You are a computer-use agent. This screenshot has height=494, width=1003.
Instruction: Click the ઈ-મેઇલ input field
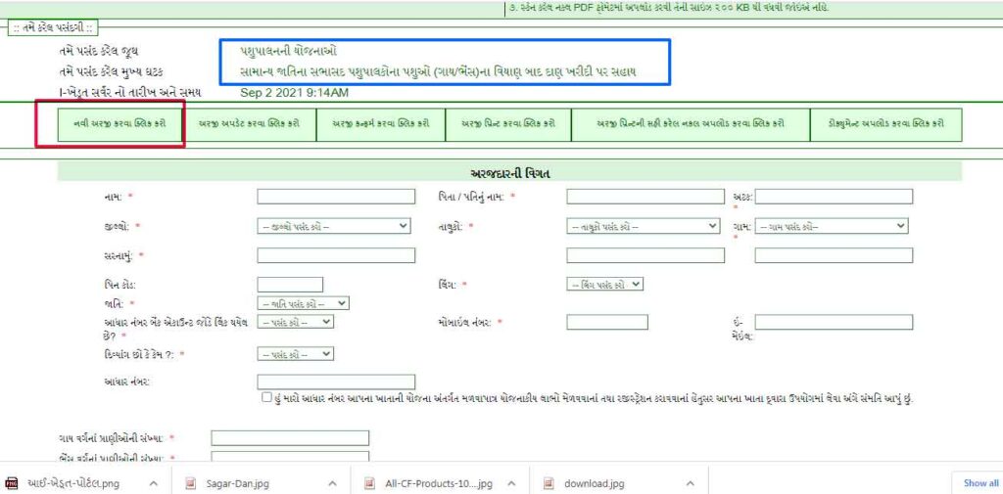click(834, 322)
